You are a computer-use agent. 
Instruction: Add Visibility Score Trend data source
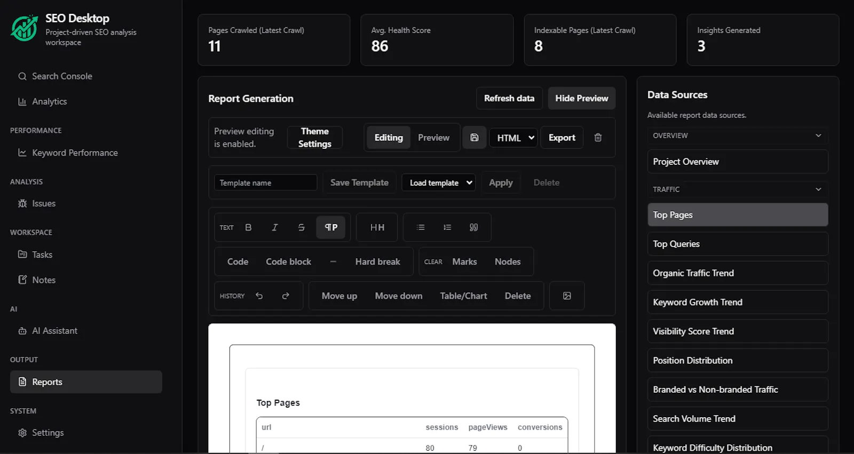[738, 331]
